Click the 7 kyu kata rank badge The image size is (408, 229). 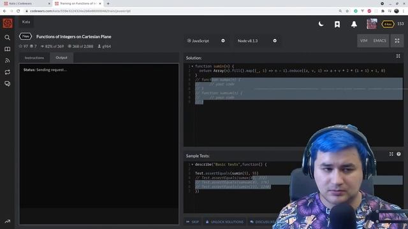[x=25, y=36]
